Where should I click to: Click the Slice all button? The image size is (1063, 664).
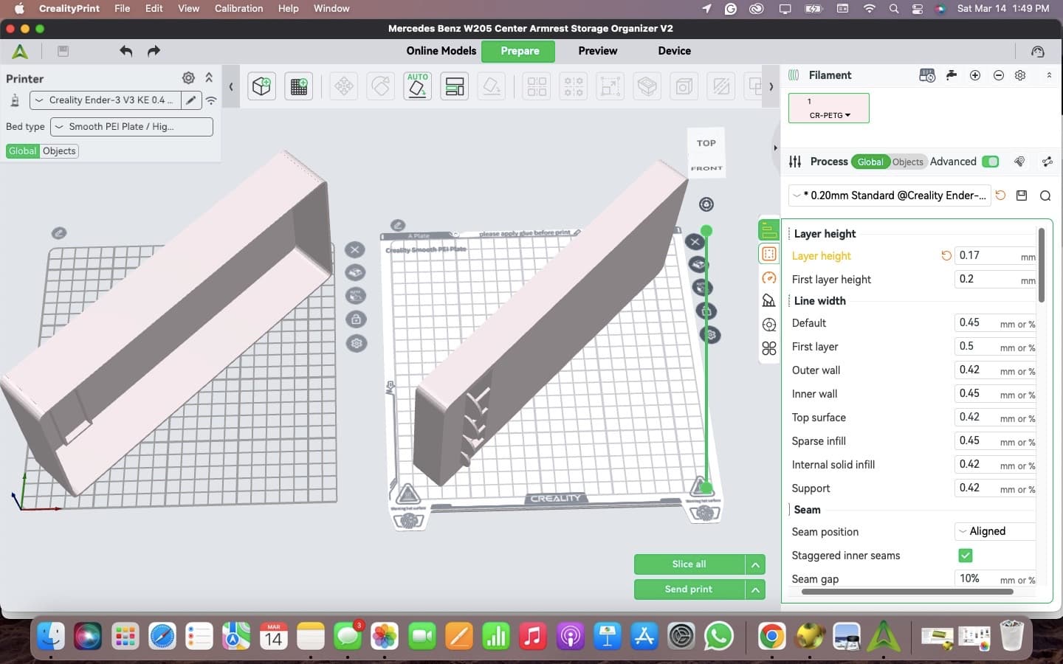pyautogui.click(x=689, y=564)
